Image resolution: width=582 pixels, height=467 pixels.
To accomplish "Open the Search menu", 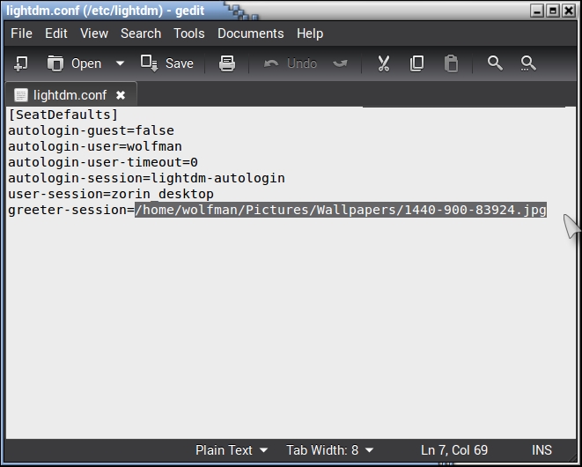I will click(141, 33).
